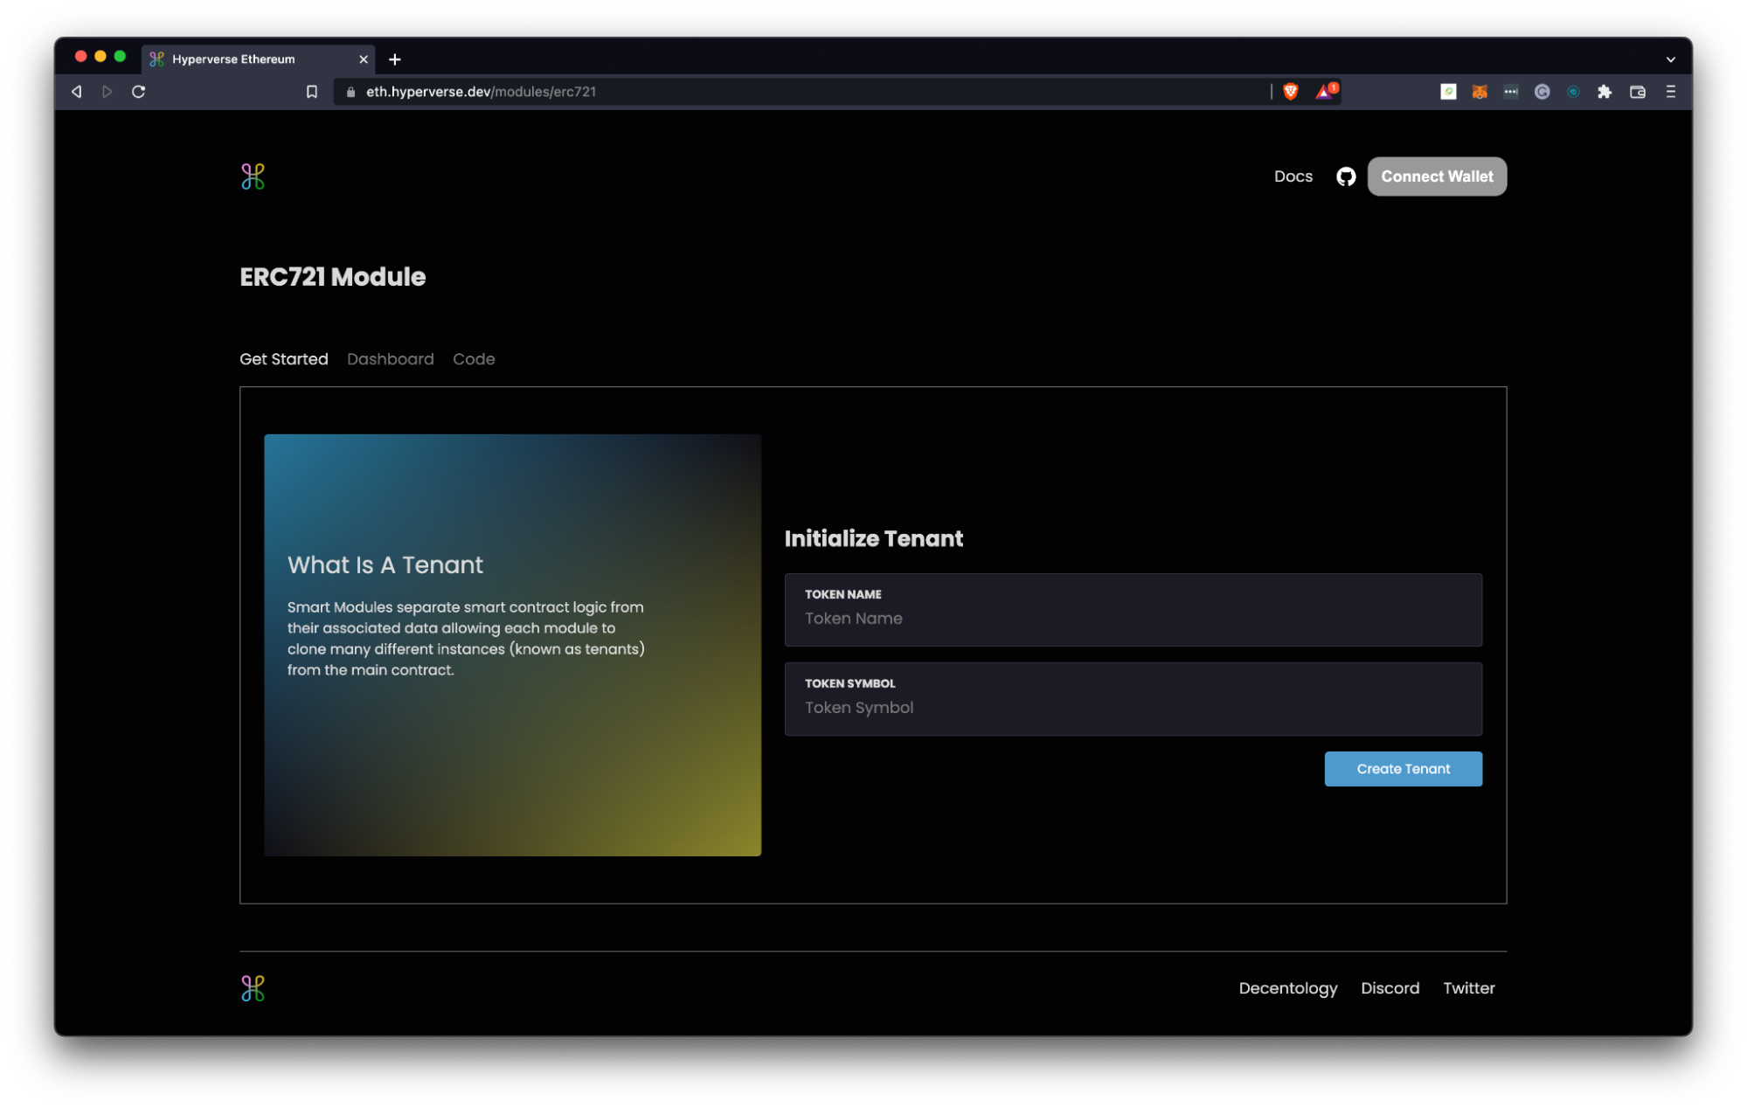The height and width of the screenshot is (1108, 1747).
Task: Click the macOS yellow minimize button
Action: pos(101,56)
